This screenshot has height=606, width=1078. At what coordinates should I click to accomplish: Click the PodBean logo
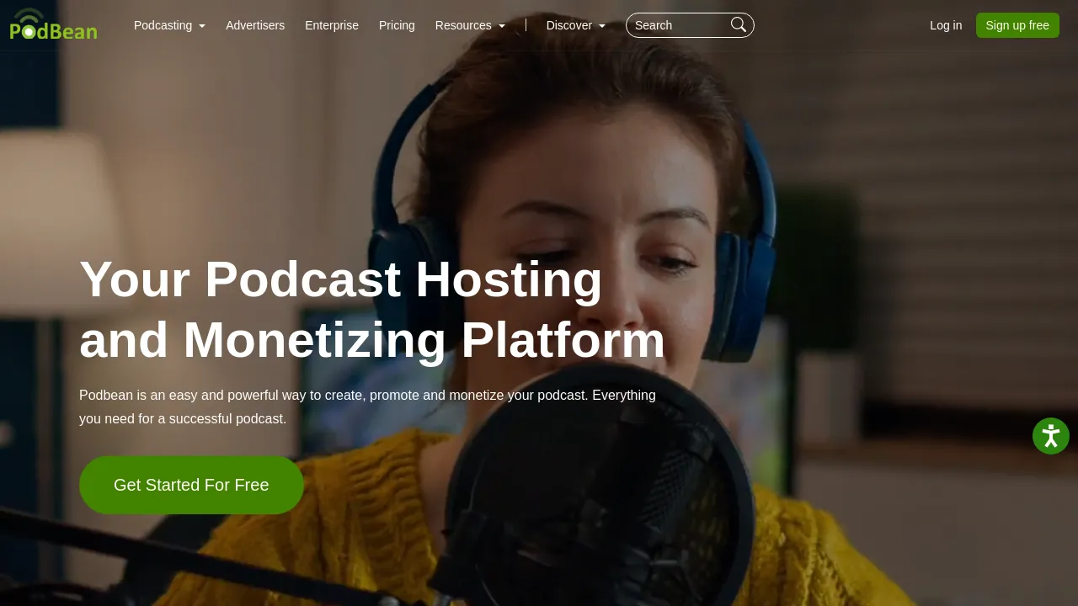point(53,24)
